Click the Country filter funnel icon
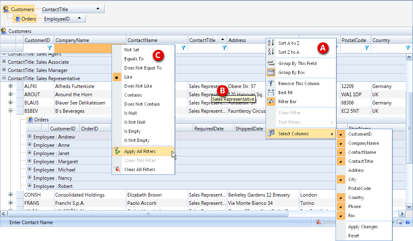 (x=408, y=48)
